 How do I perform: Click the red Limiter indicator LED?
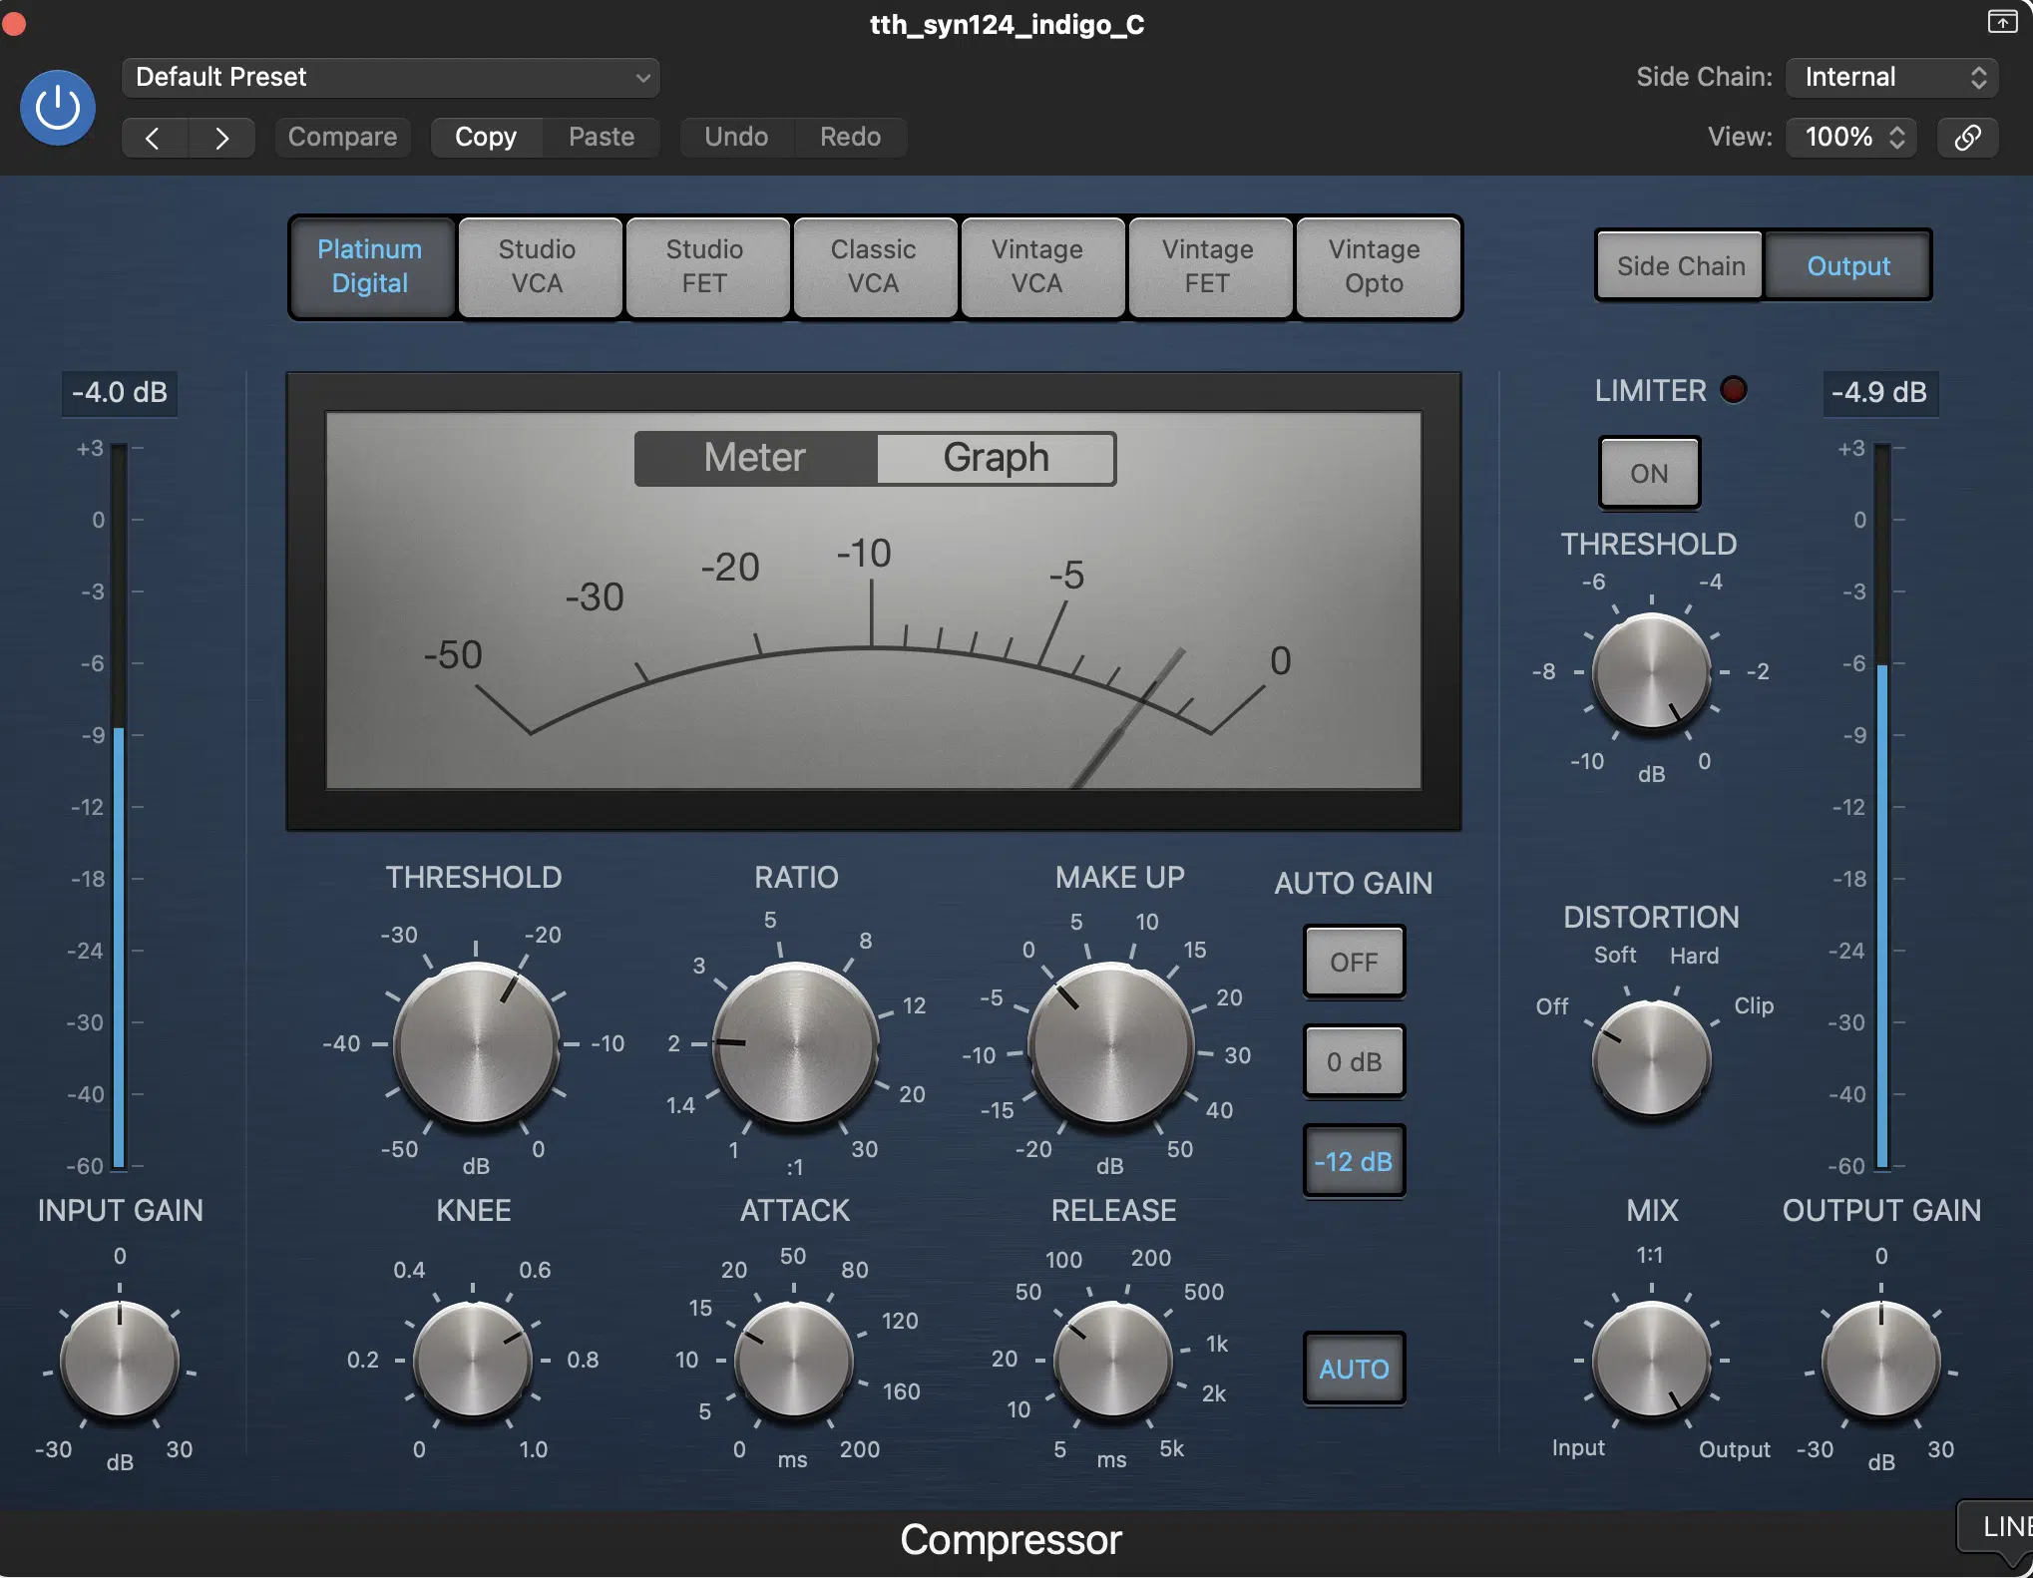pos(1734,390)
